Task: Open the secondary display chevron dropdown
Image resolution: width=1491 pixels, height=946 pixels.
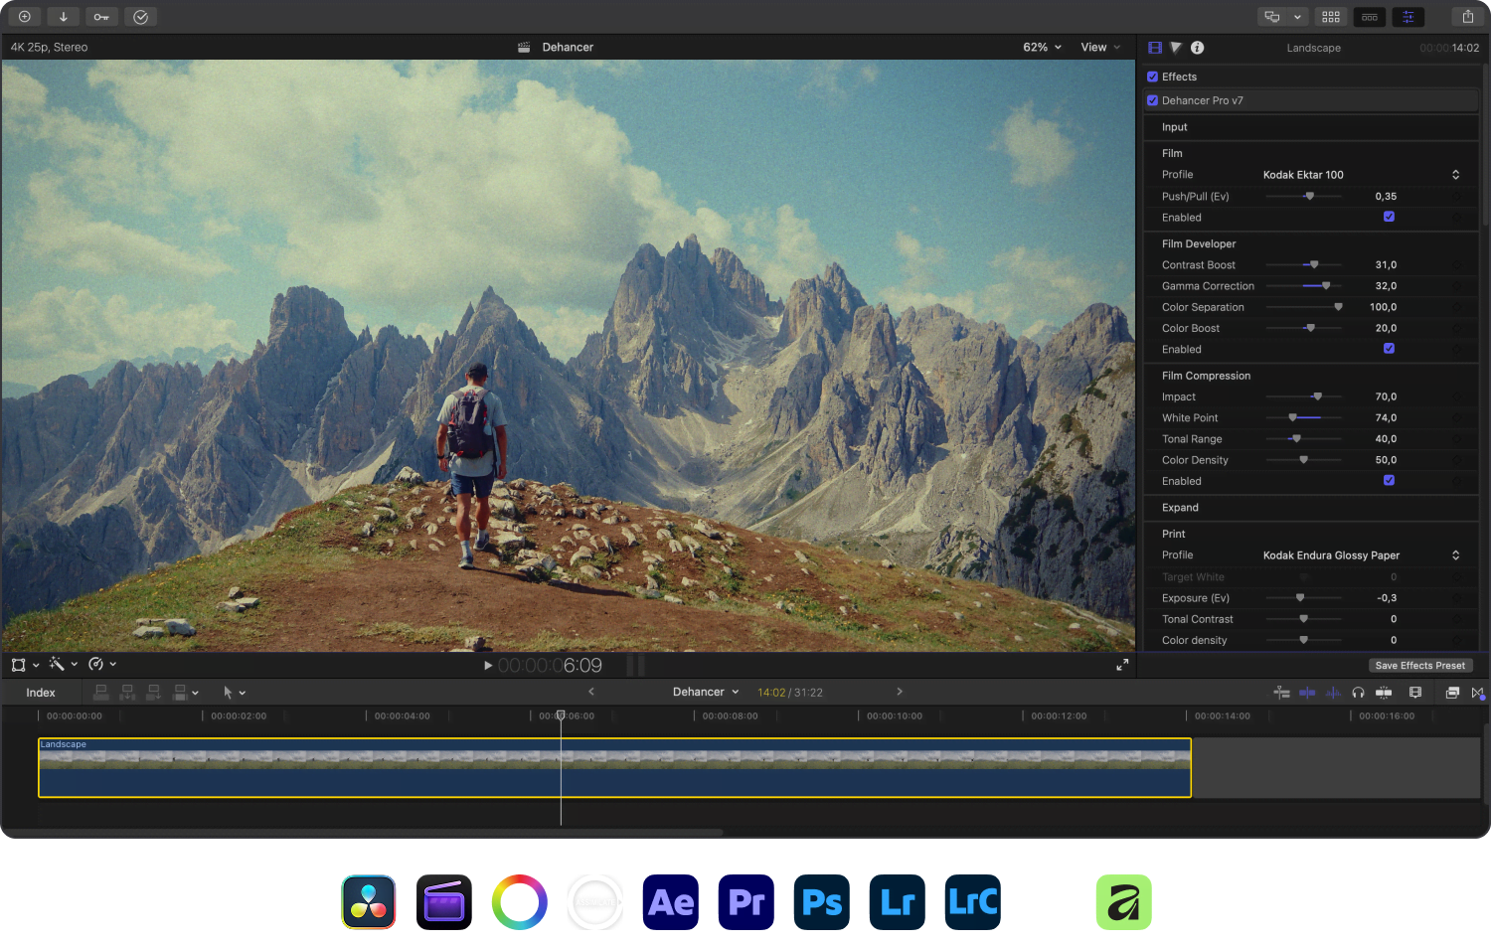Action: (1297, 17)
